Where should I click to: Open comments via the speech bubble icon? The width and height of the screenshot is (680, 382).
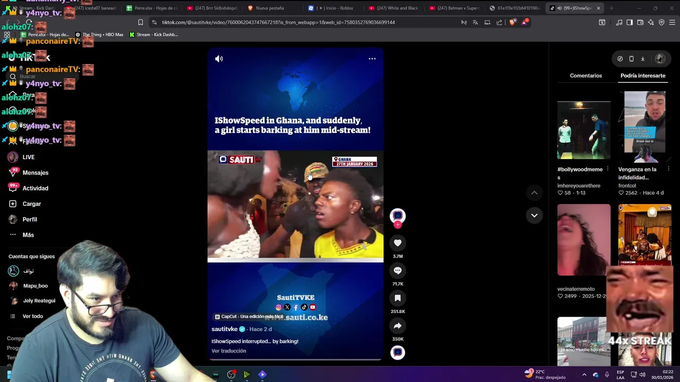click(x=397, y=271)
